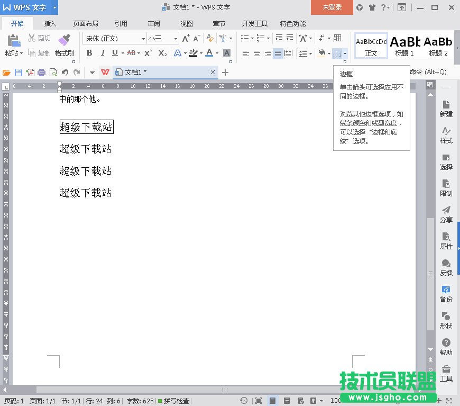Toggle justified paragraph alignment
460x406 pixels.
[x=278, y=53]
